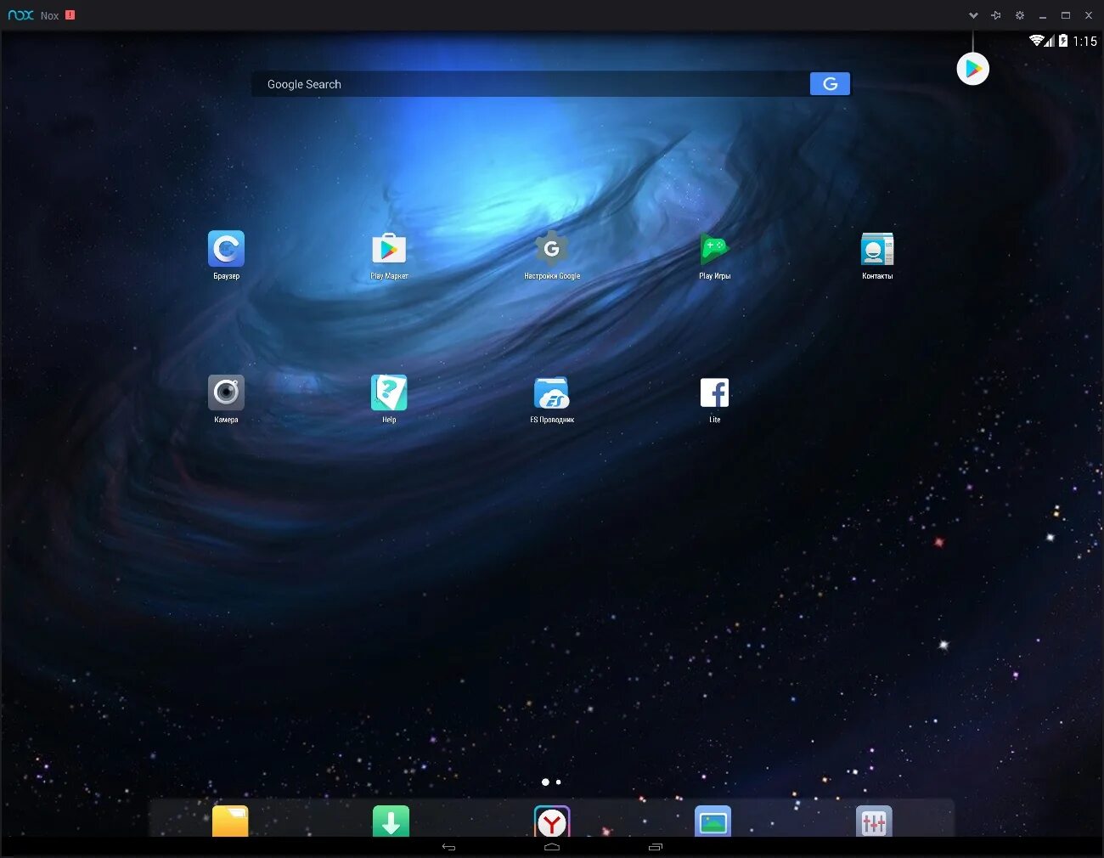Viewport: 1104px width, 858px height.
Task: Click the floating Google Play button
Action: point(973,69)
